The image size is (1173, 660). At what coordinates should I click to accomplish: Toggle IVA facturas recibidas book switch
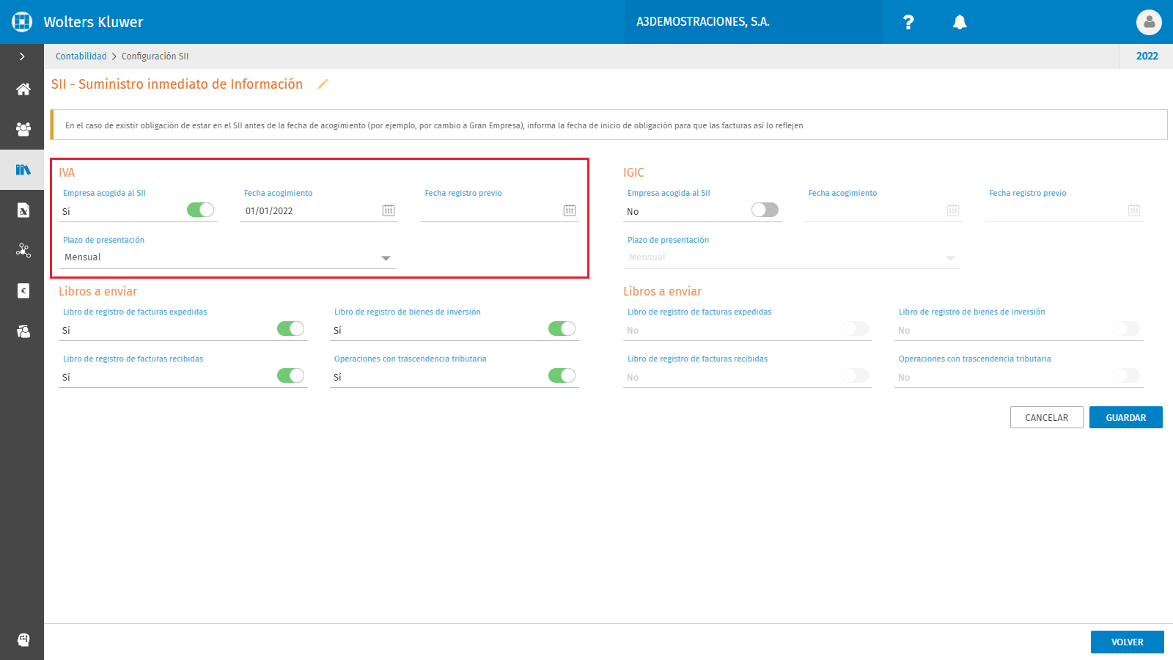click(290, 375)
